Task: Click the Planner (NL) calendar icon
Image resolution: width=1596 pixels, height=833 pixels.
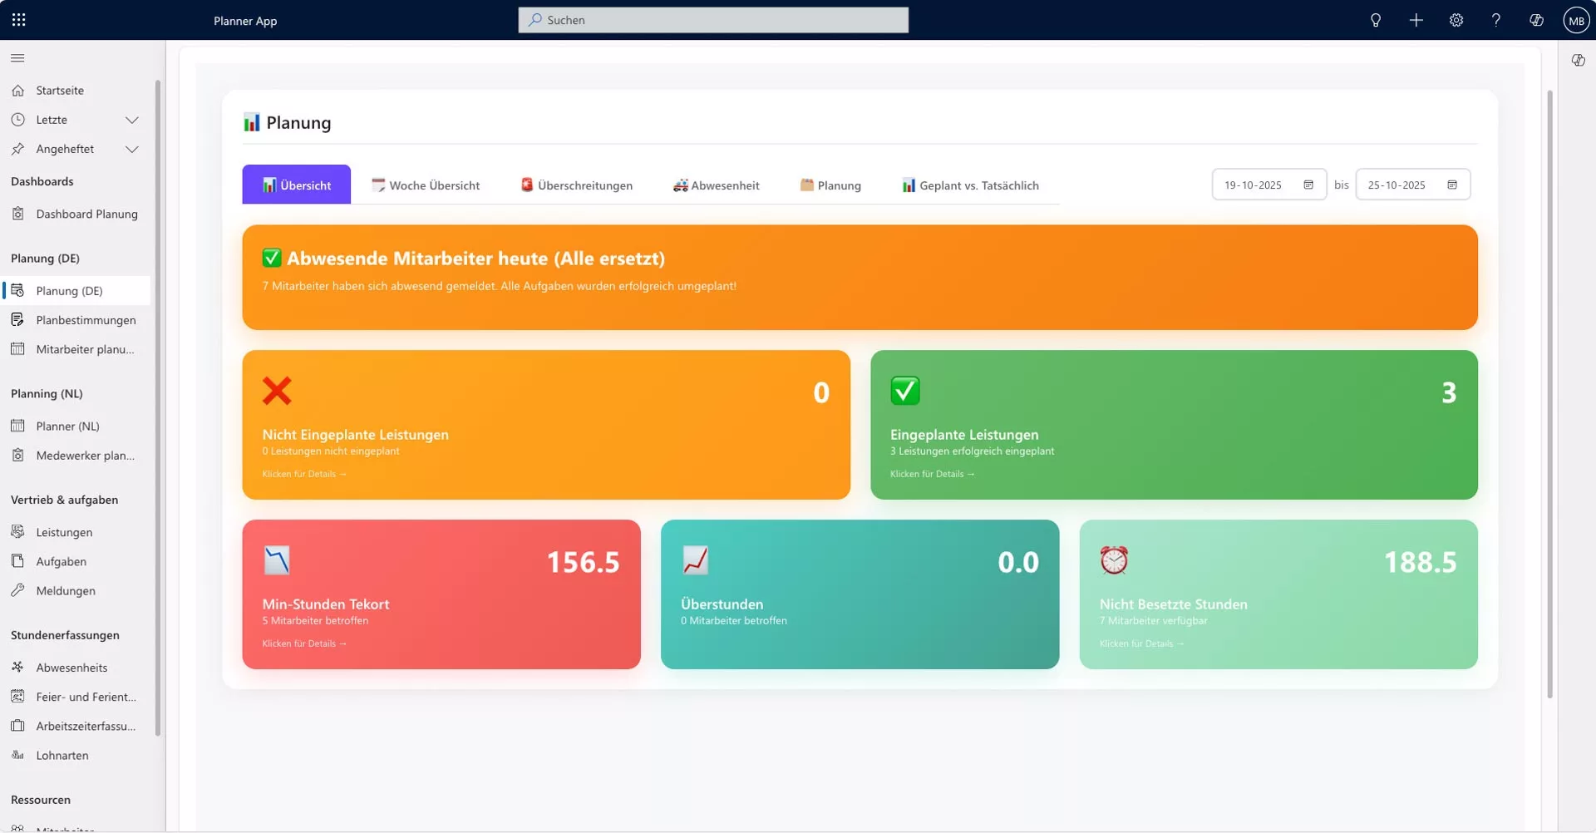Action: click(17, 426)
